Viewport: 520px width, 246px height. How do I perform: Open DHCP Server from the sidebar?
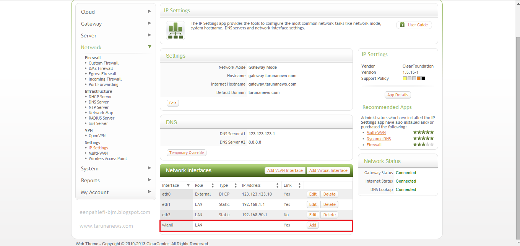pos(100,97)
